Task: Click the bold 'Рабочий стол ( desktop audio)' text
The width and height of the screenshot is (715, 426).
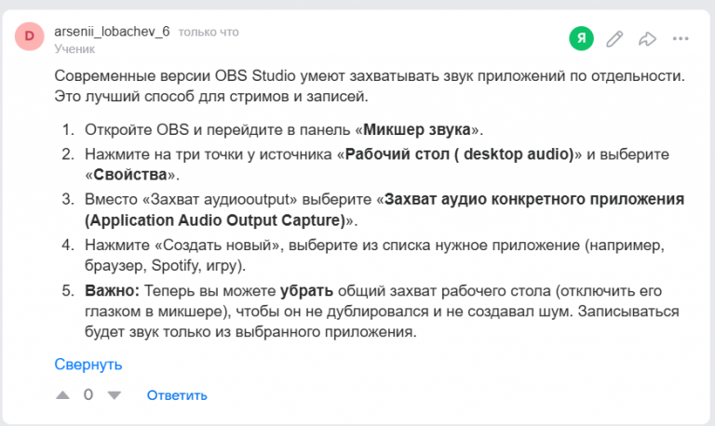Action: [459, 154]
